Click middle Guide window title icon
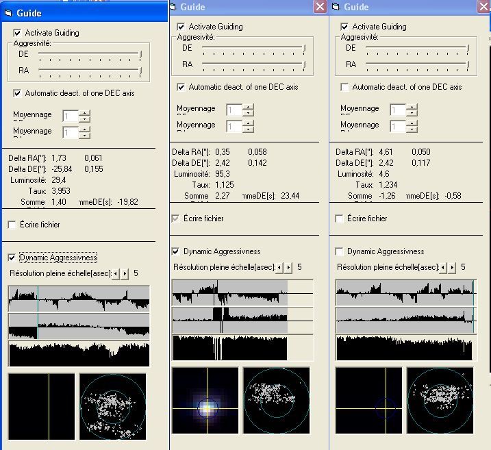491x450 pixels. point(173,7)
